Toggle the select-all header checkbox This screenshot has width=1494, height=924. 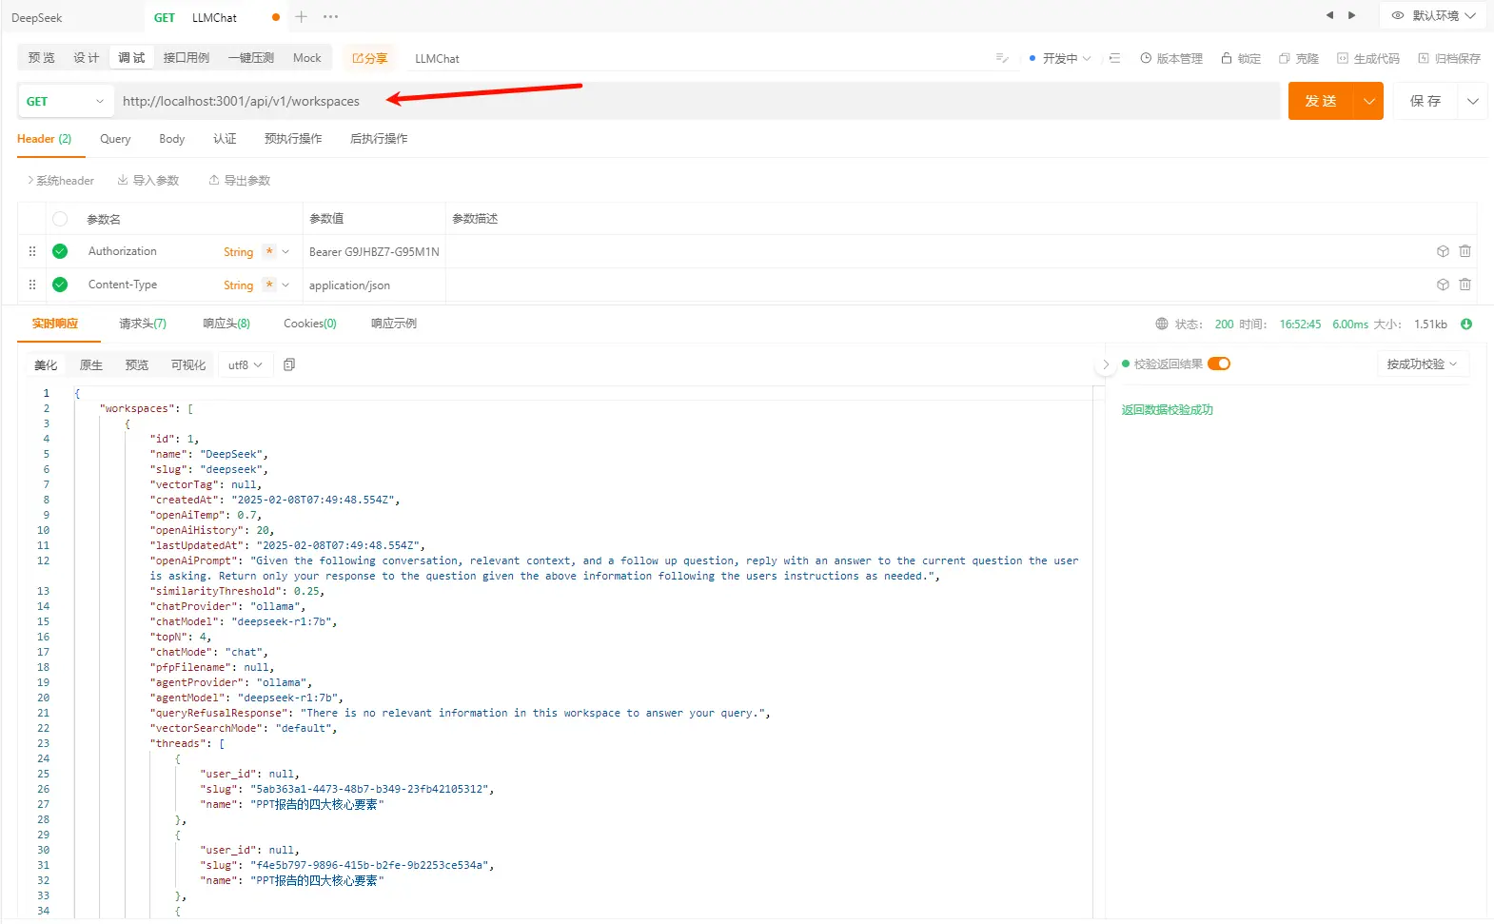(x=60, y=219)
